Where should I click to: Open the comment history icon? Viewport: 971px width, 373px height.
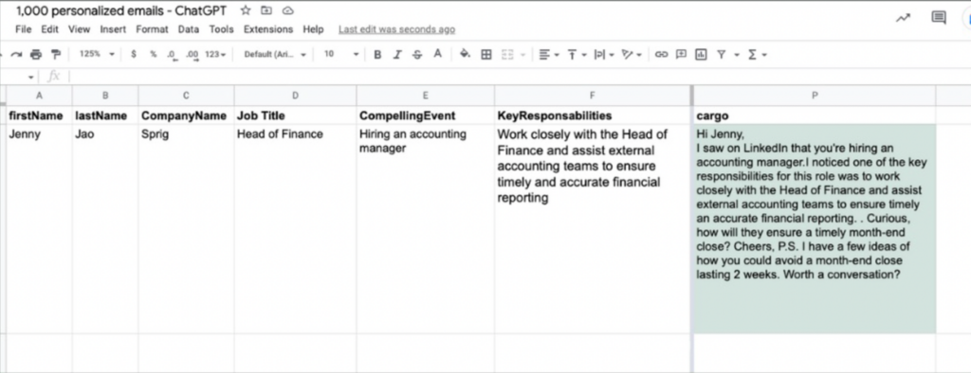point(939,17)
